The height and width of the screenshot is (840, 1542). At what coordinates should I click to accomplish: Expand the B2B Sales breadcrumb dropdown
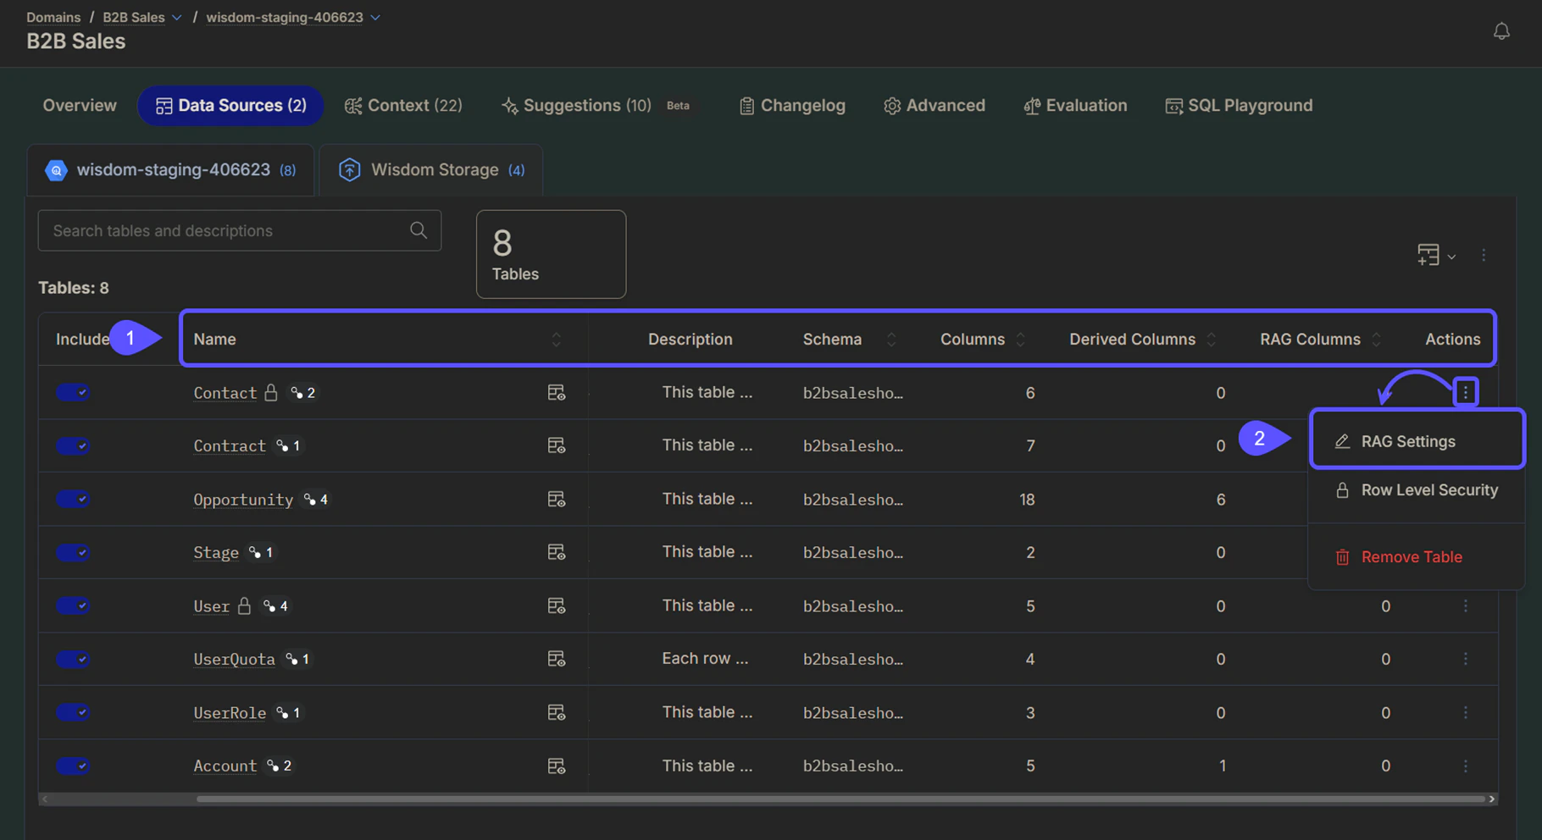(x=177, y=18)
